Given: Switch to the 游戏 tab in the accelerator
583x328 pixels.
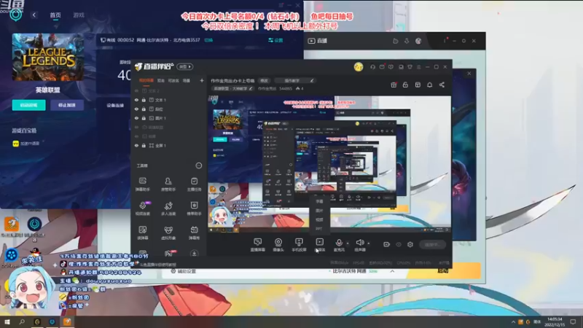Looking at the screenshot, I should (79, 15).
